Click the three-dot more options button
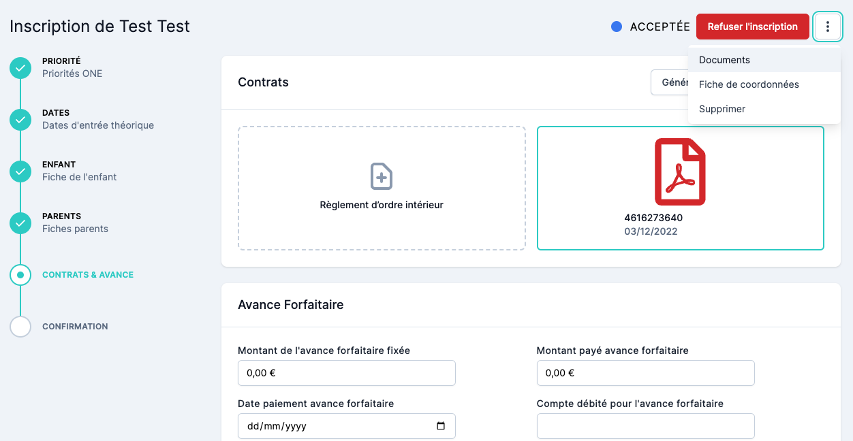 (x=828, y=27)
